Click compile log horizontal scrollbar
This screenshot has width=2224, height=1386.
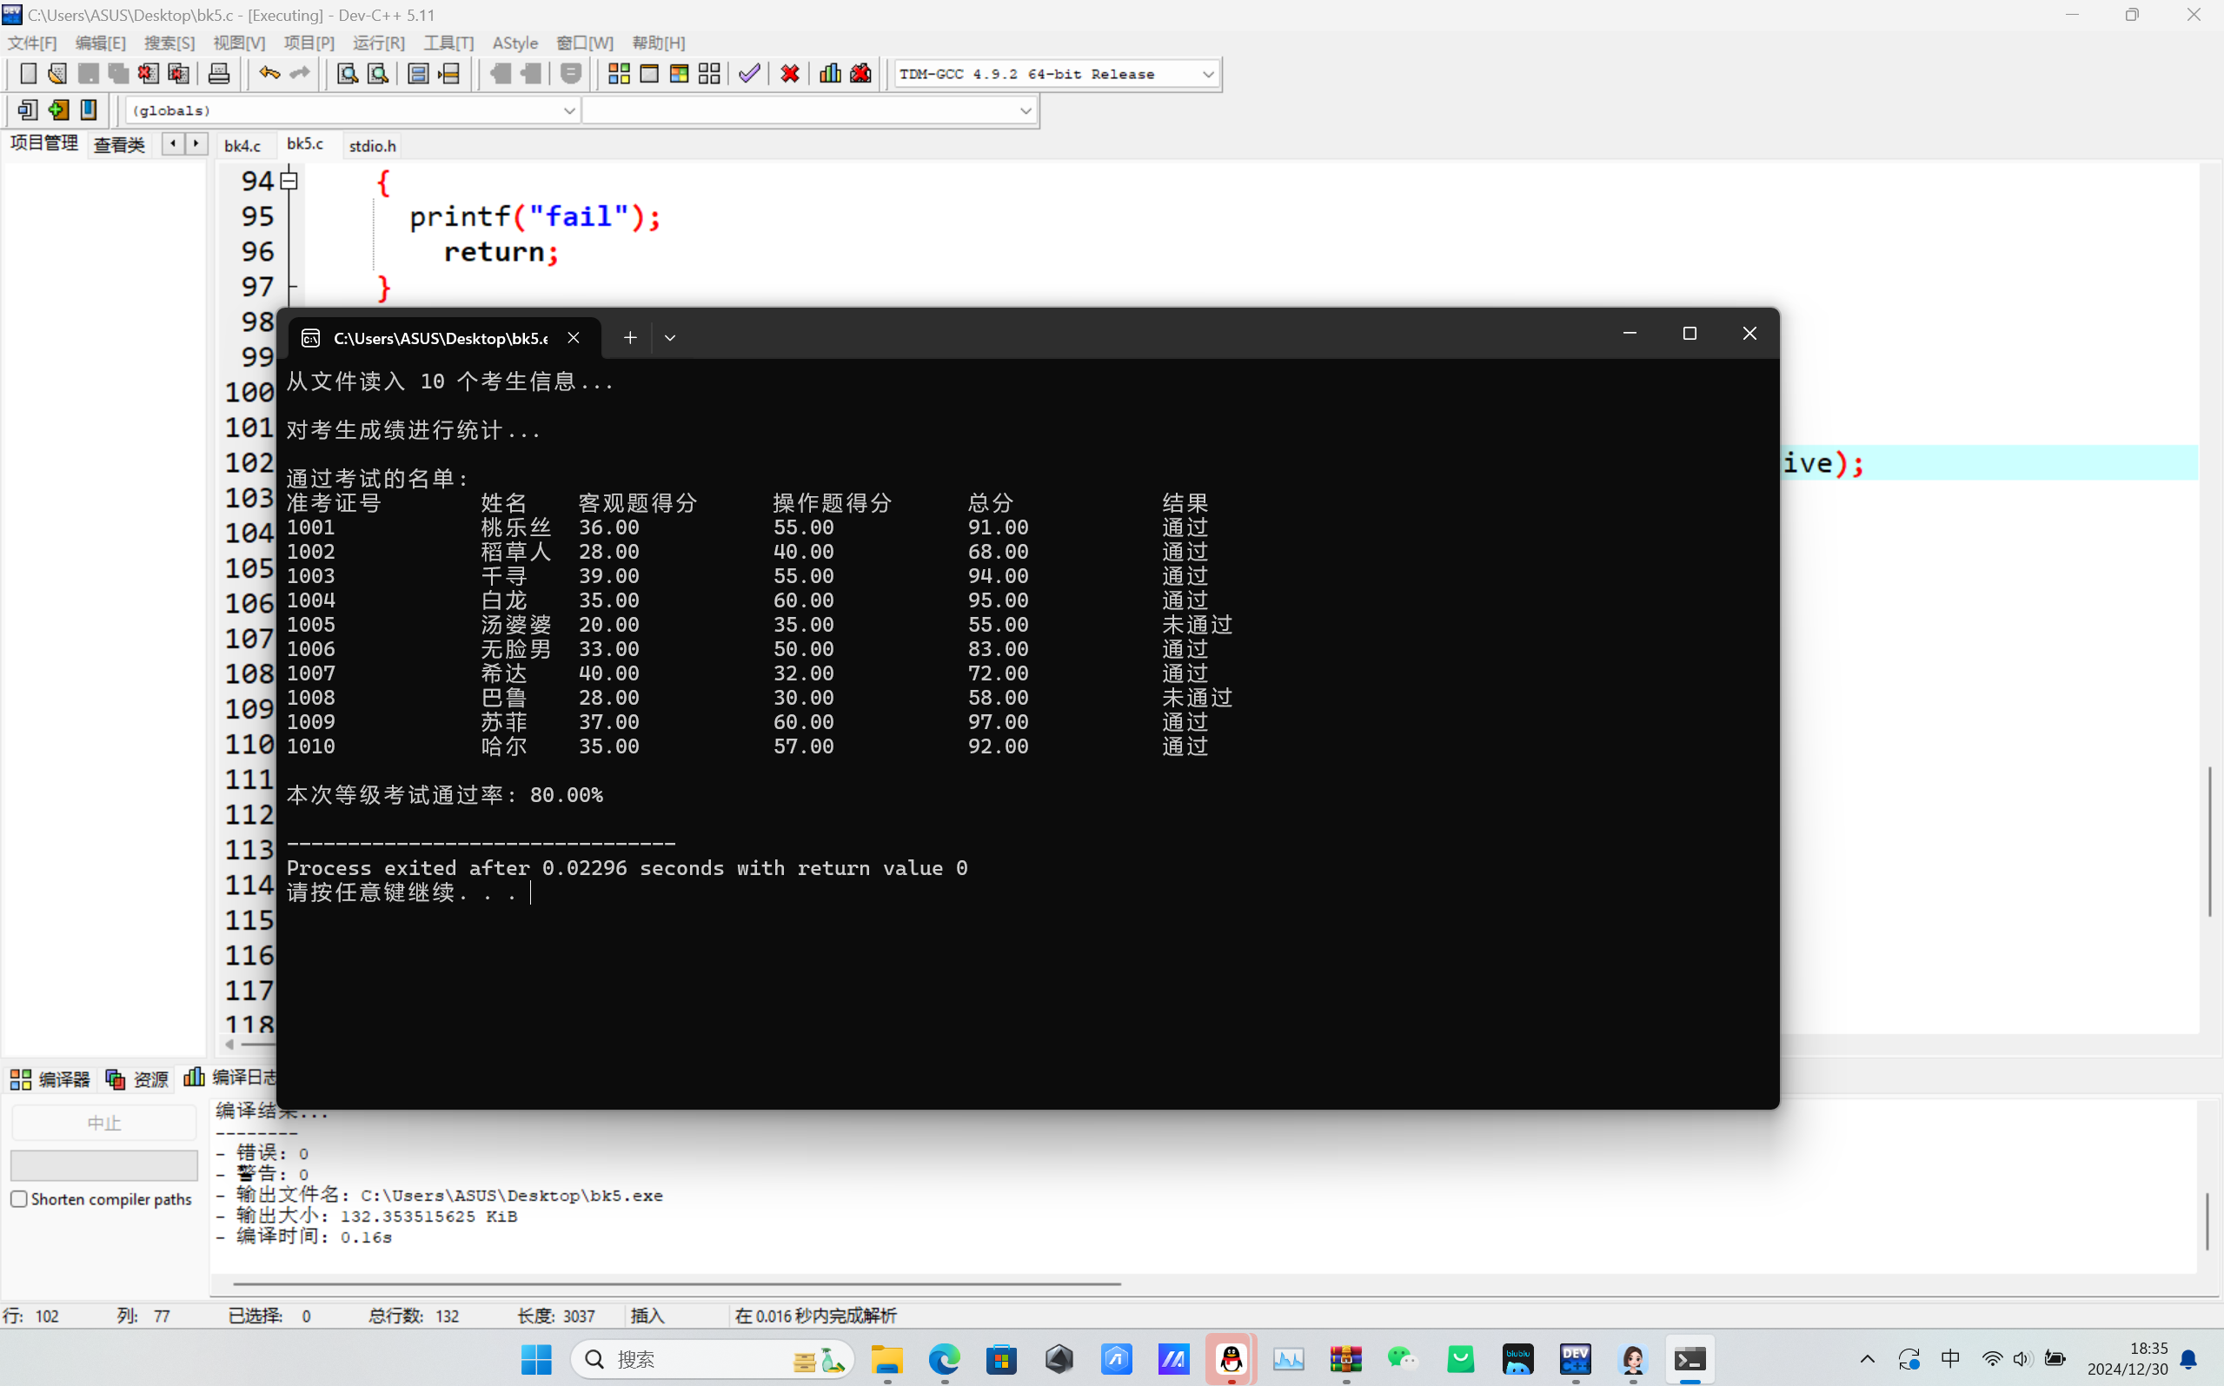676,1283
